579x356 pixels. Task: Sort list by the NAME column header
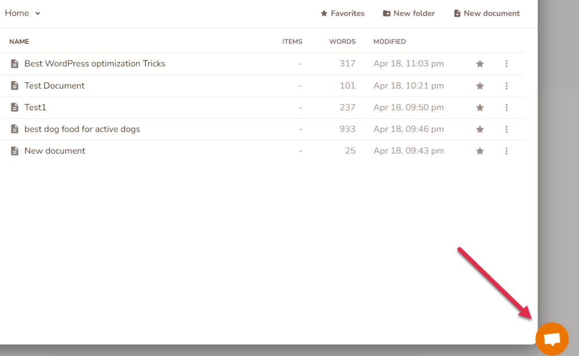point(19,42)
